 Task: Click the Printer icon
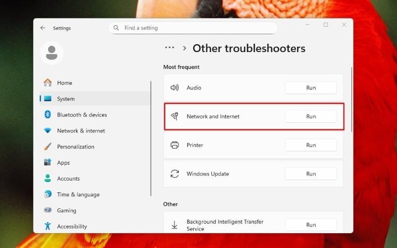pyautogui.click(x=175, y=145)
